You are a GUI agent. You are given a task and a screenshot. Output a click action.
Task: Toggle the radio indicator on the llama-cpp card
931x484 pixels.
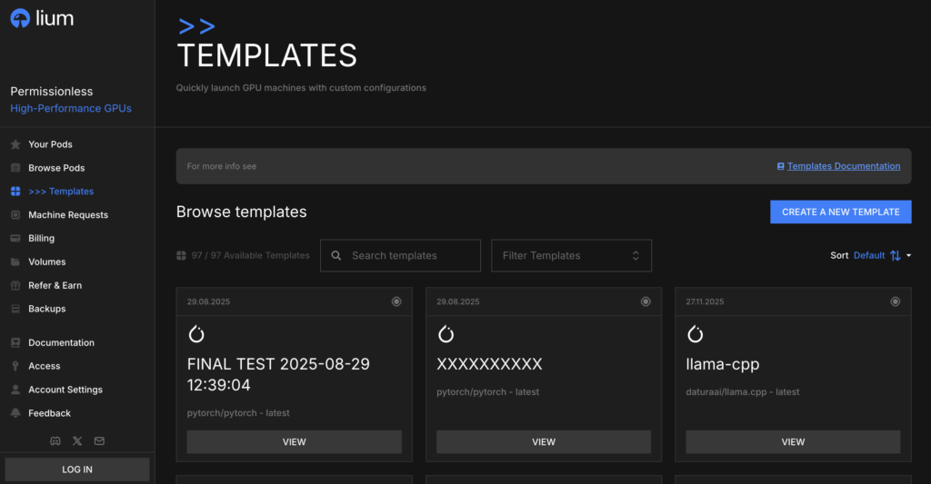point(895,301)
